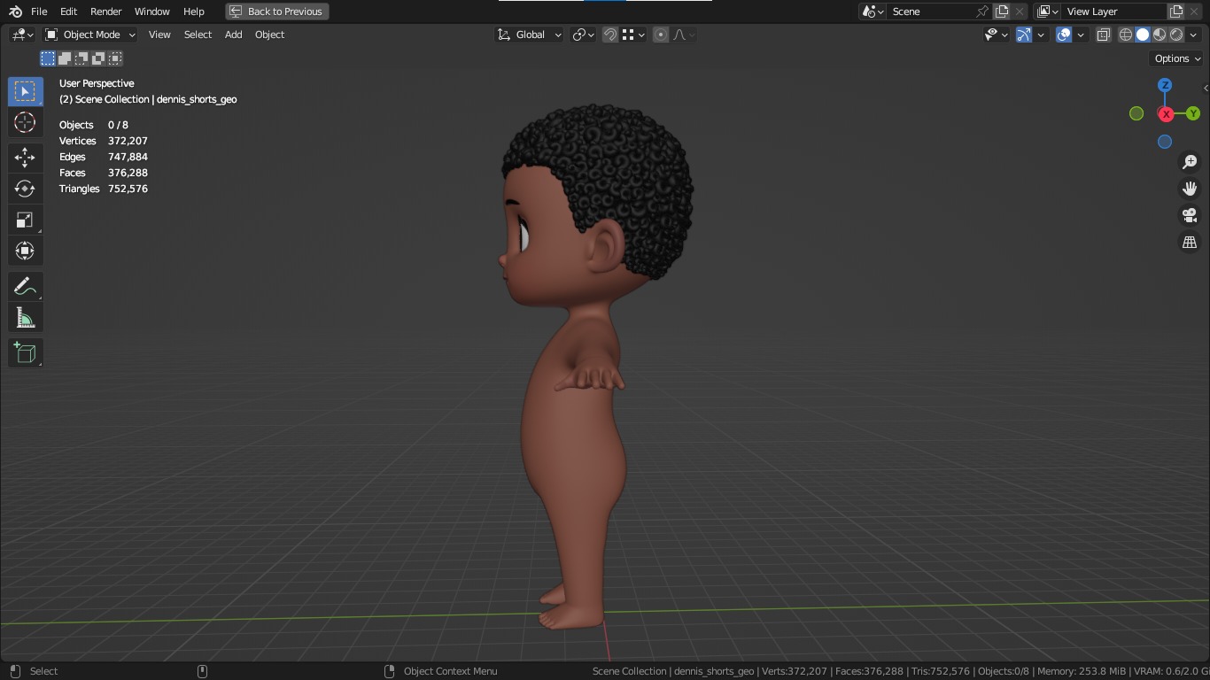Open the viewport Add menu
1210x680 pixels.
tap(233, 35)
